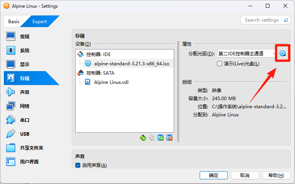The height and width of the screenshot is (184, 295).
Task: Open the 分配光驱 IDE channel dropdown
Action: (x=247, y=54)
